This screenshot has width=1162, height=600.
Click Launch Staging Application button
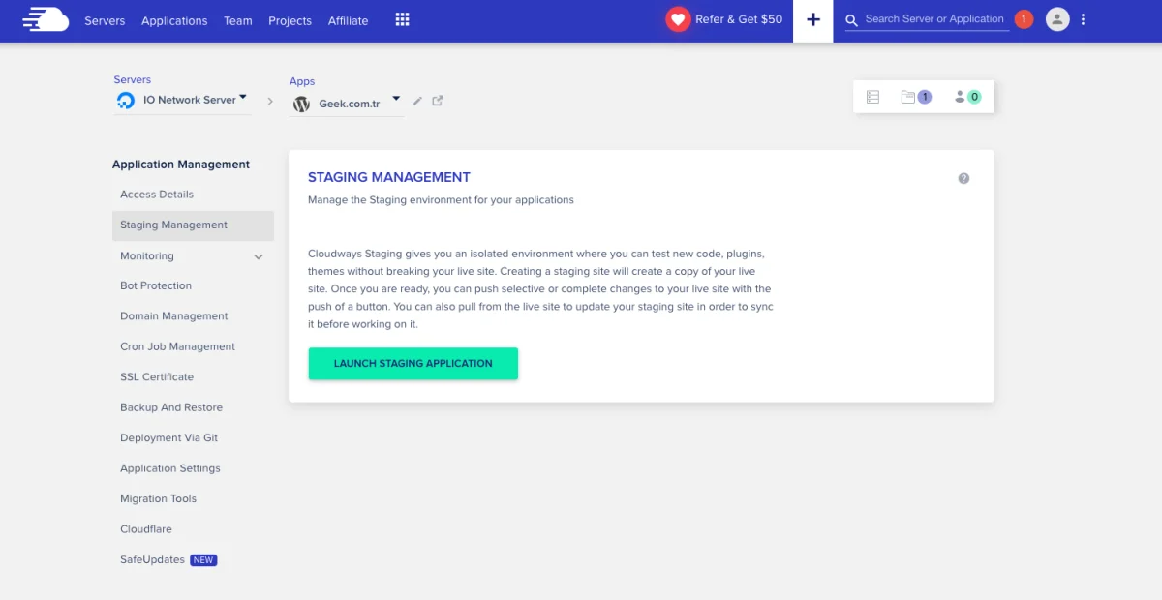point(413,364)
